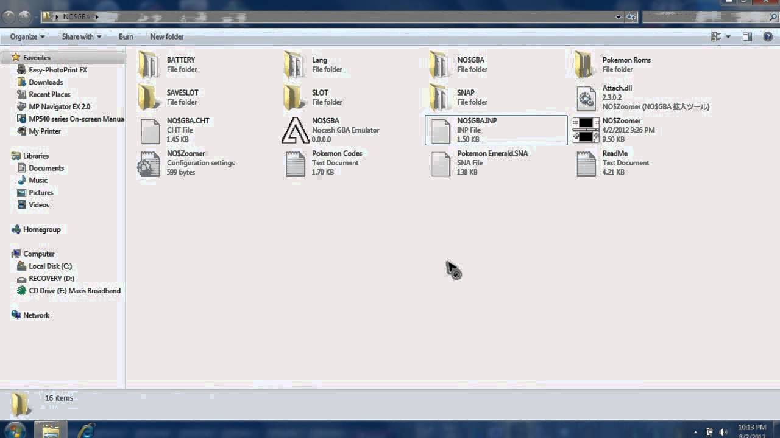
Task: Open the Music library
Action: 38,180
